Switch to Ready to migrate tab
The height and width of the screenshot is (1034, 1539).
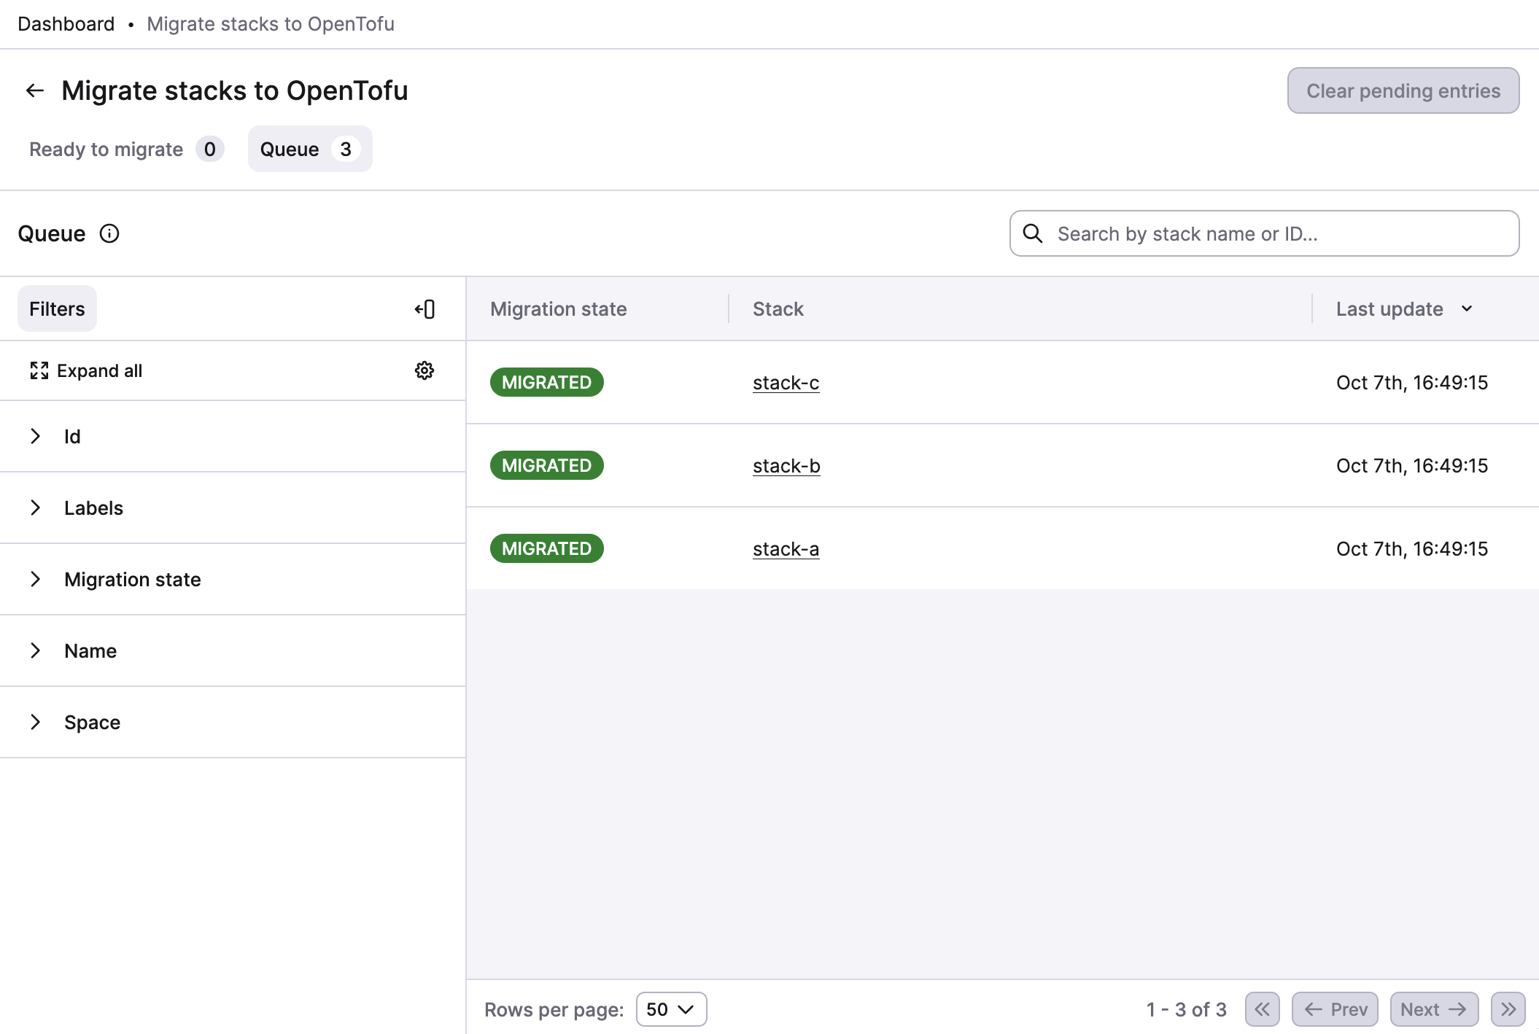click(x=126, y=149)
